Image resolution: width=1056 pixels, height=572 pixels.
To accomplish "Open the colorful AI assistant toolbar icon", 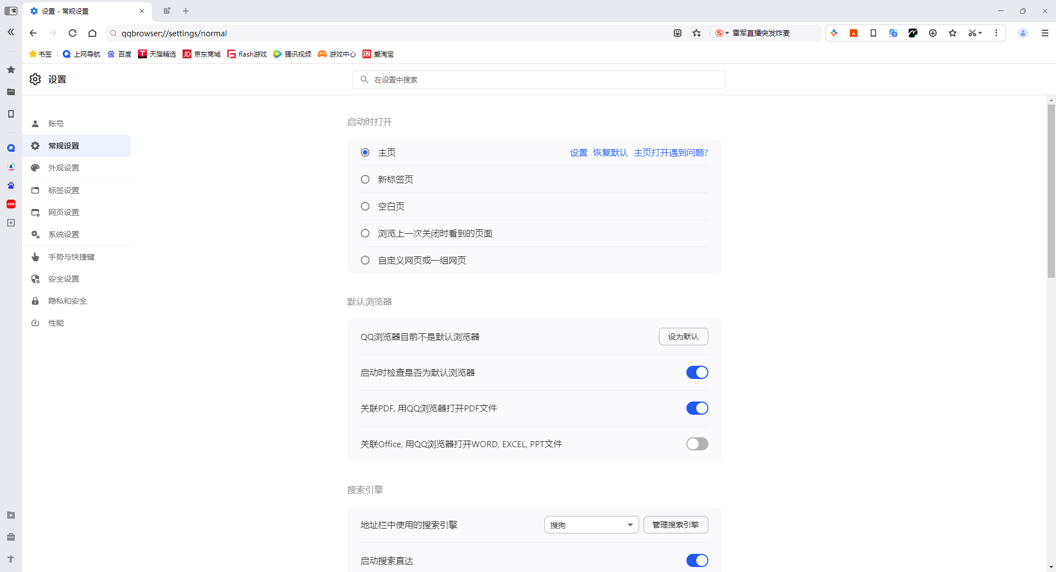I will (834, 33).
